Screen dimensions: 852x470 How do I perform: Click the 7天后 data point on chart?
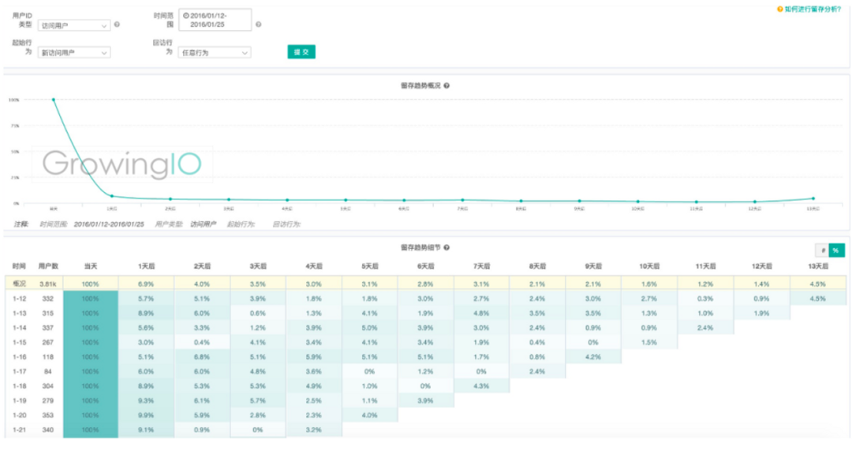pos(462,200)
